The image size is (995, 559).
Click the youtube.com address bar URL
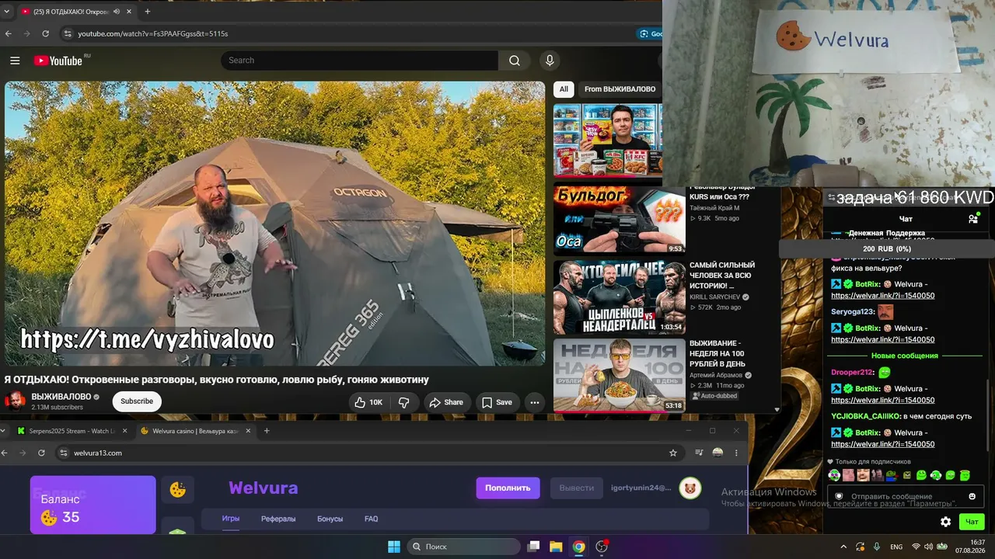click(153, 33)
